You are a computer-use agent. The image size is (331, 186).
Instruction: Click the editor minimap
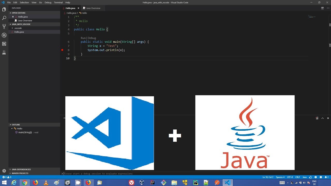[x=312, y=17]
